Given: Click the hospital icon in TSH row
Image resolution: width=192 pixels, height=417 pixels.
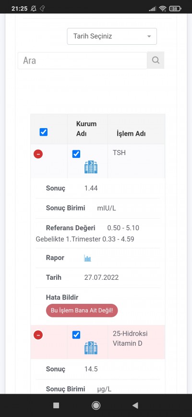Looking at the screenshot, I should click(x=91, y=167).
